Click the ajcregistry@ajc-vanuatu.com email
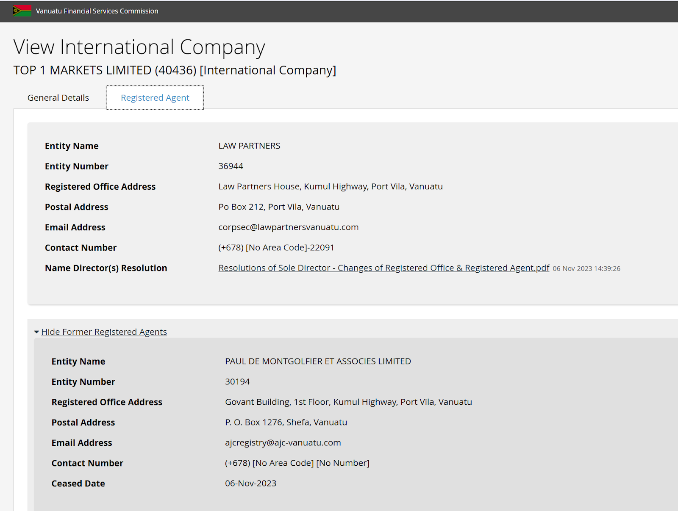Viewport: 678px width, 511px height. click(x=283, y=443)
